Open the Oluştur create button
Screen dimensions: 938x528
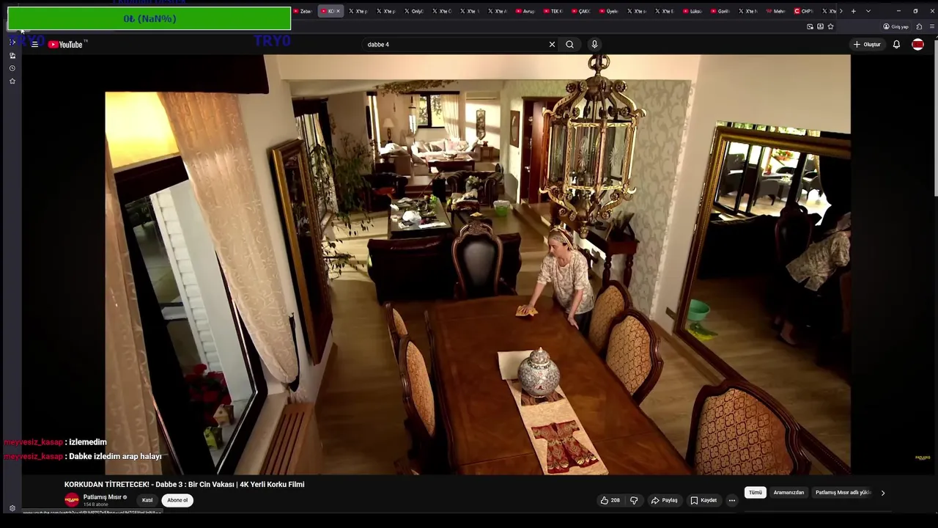[x=867, y=45]
